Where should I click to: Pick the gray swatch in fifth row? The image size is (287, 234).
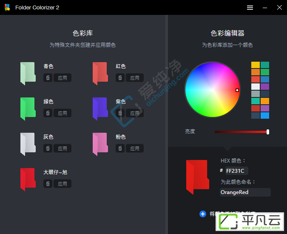pyautogui.click(x=256, y=94)
